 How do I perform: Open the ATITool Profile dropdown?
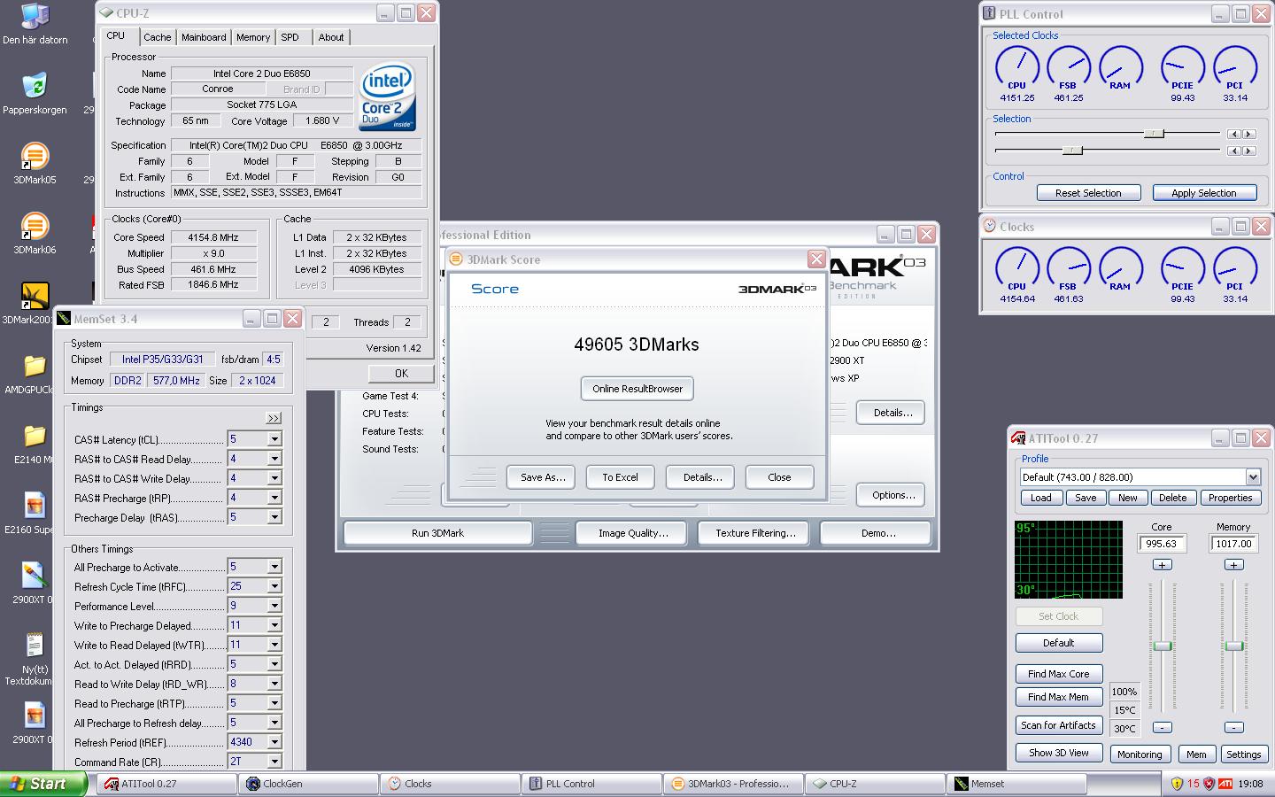(x=1252, y=476)
